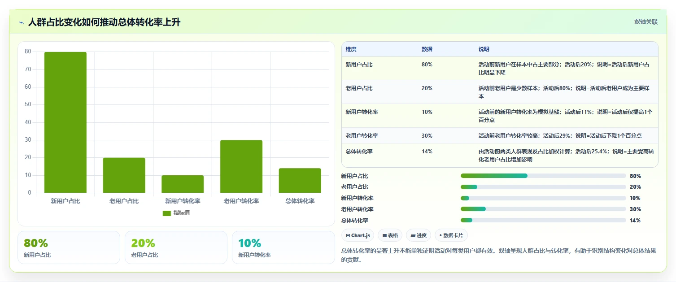Click the 80% cell in the table

pos(427,65)
